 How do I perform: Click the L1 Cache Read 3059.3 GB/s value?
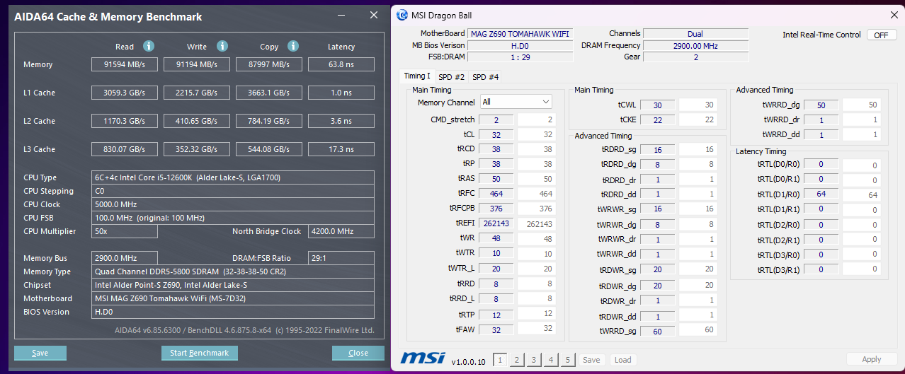pos(125,93)
